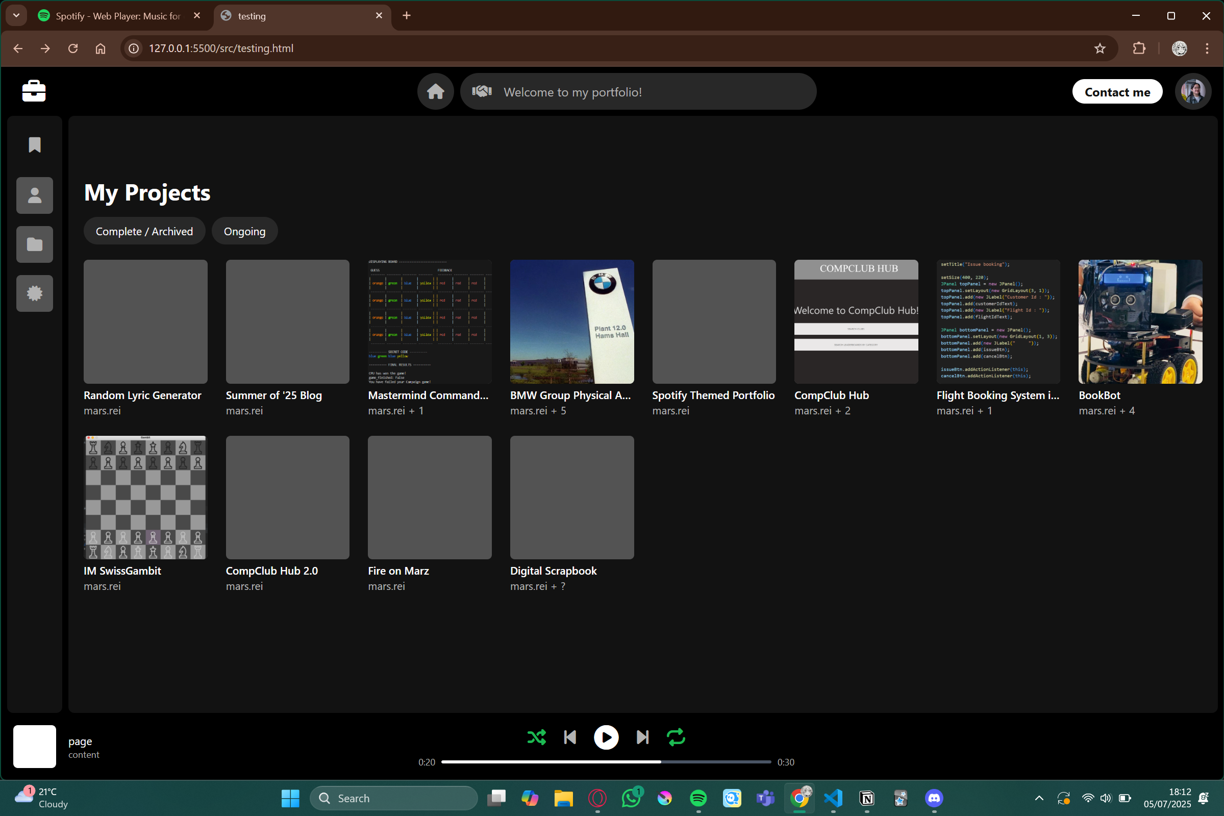The height and width of the screenshot is (816, 1224).
Task: Click the briefcase logo icon
Action: pyautogui.click(x=34, y=91)
